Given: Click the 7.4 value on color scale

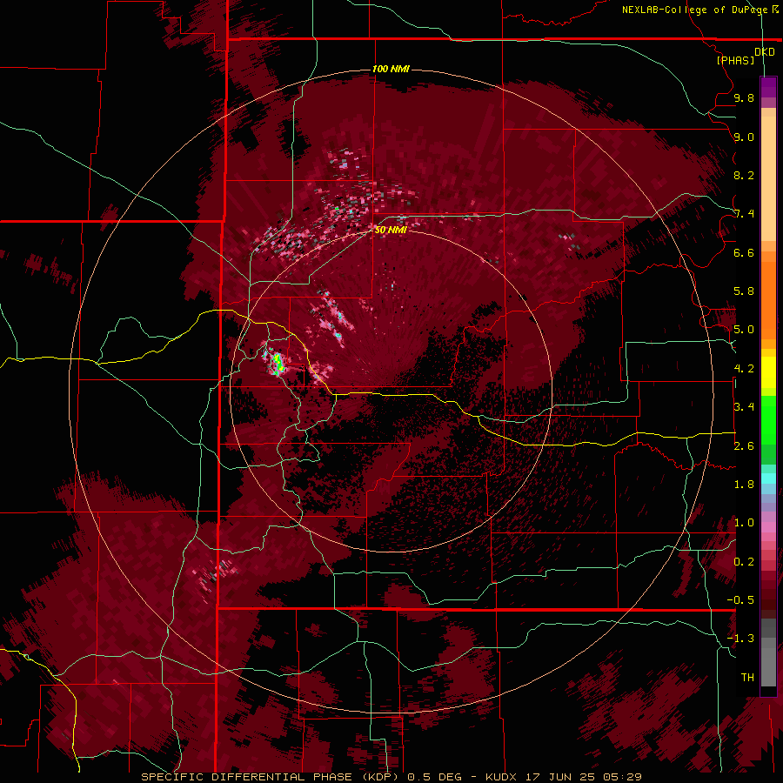Looking at the screenshot, I should (744, 214).
